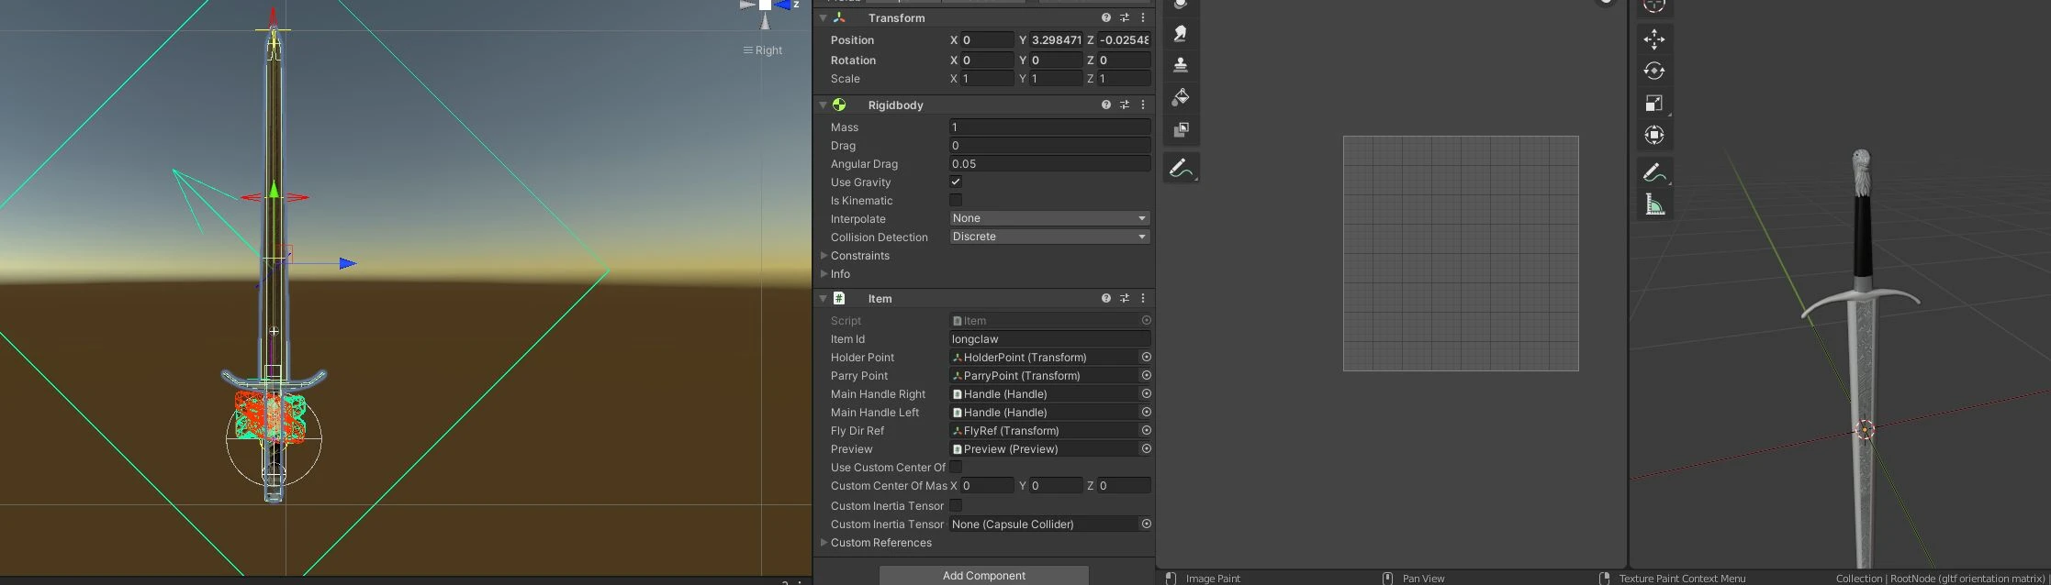Open object picker for Capsule Collider field
Image resolution: width=2051 pixels, height=585 pixels.
pos(1146,524)
